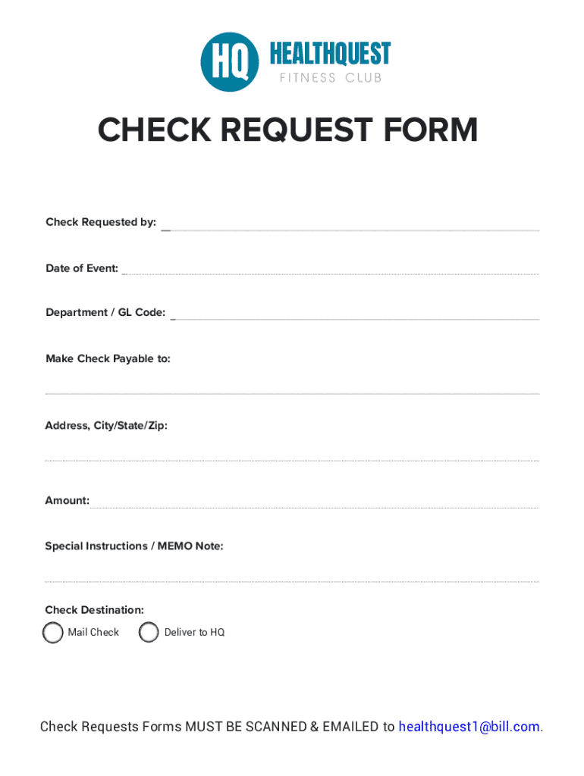Click the 'Mail Check' label text
584x776 pixels.
[93, 633]
